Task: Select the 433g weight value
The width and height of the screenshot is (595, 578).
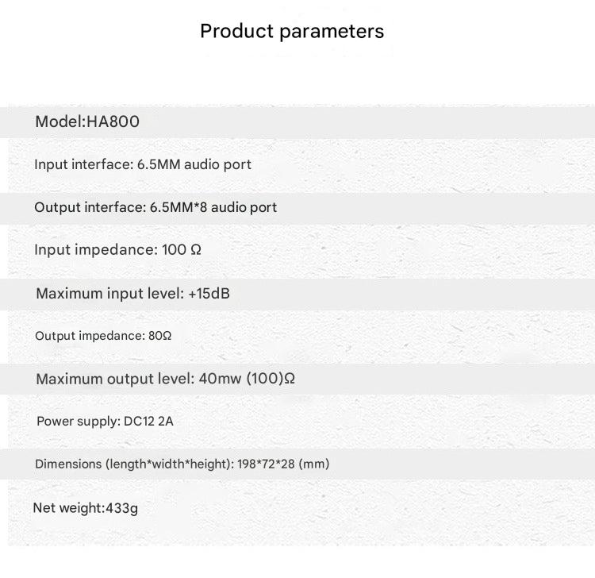Action: 122,508
